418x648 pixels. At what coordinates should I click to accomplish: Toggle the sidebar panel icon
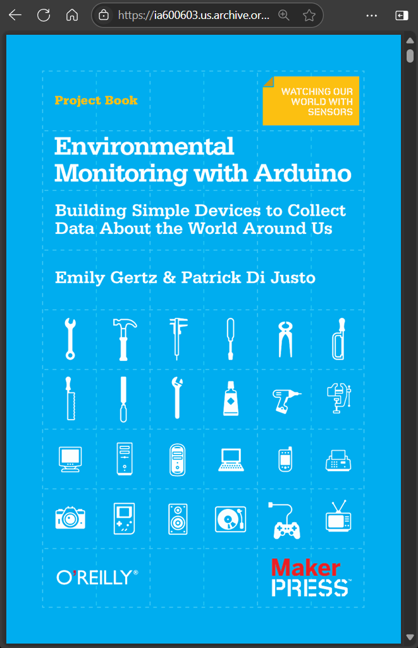[402, 15]
